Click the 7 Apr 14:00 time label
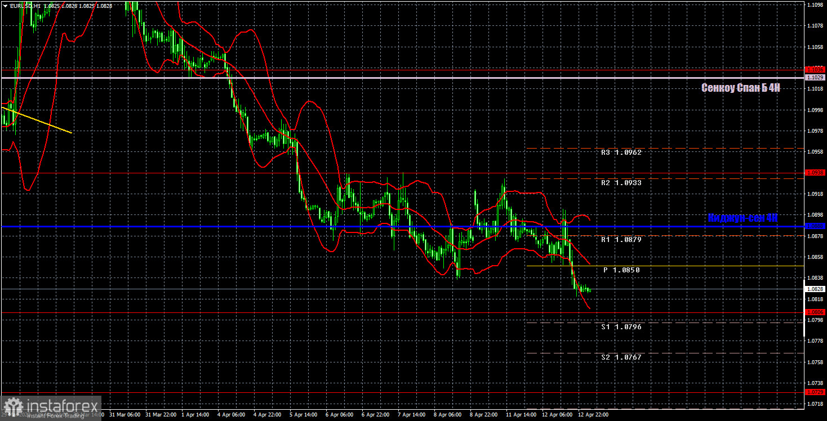 pos(412,415)
